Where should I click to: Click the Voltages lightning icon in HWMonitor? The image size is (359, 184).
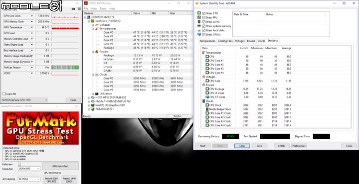[x=97, y=25]
